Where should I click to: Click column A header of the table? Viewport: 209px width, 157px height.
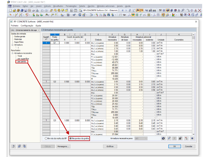click(55, 34)
